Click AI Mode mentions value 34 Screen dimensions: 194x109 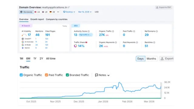[x=36, y=45]
